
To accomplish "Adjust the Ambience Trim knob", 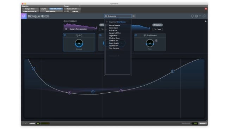I will 150,43.
